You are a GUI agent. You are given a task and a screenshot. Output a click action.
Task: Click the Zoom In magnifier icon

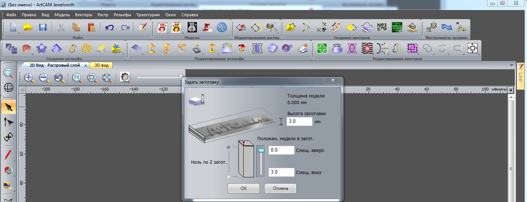(x=29, y=78)
